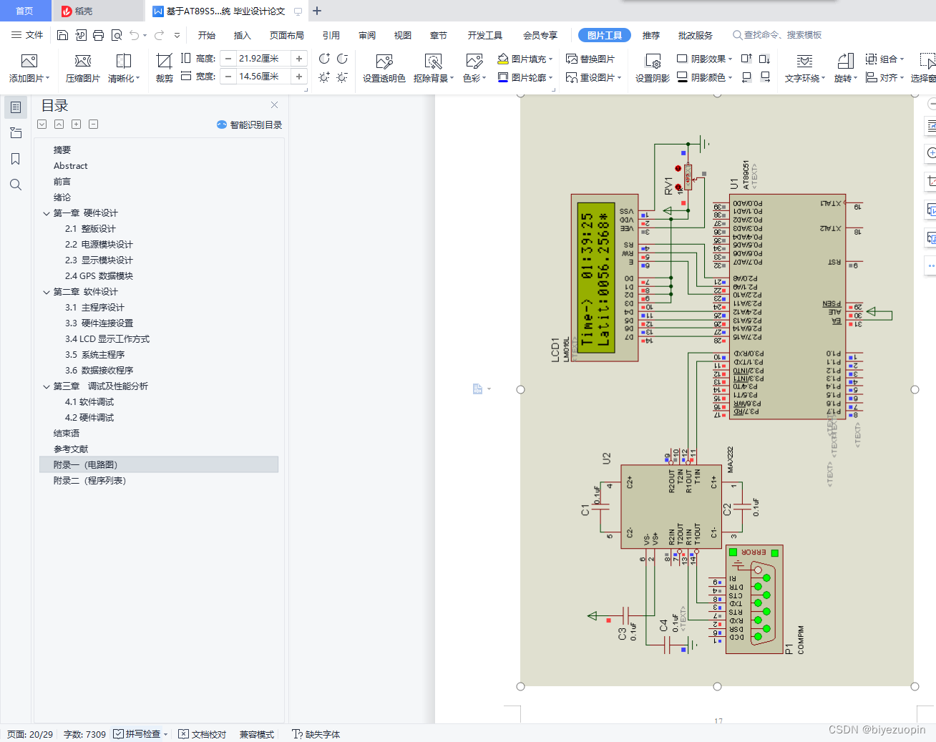
Task: Click the increase brightness icon
Action: [x=324, y=77]
